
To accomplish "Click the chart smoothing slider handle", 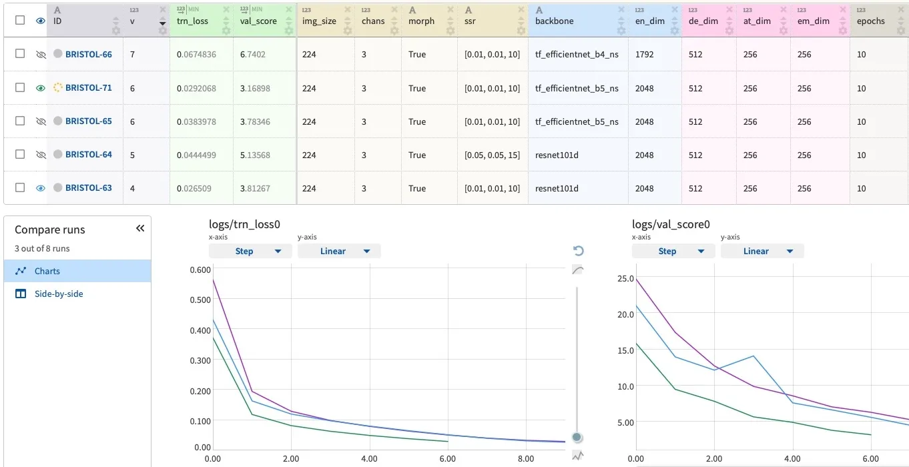I will point(578,438).
